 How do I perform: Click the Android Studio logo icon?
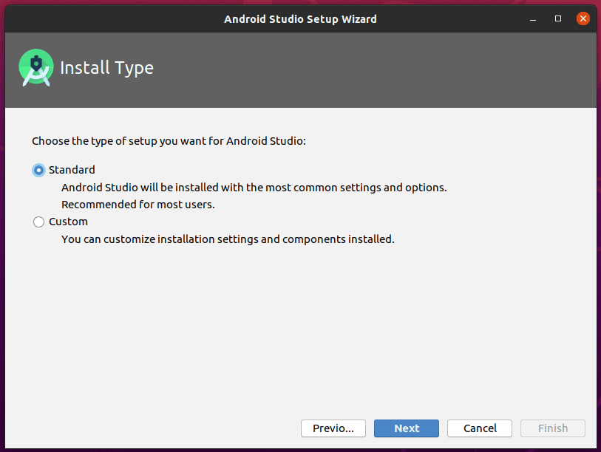tap(36, 67)
